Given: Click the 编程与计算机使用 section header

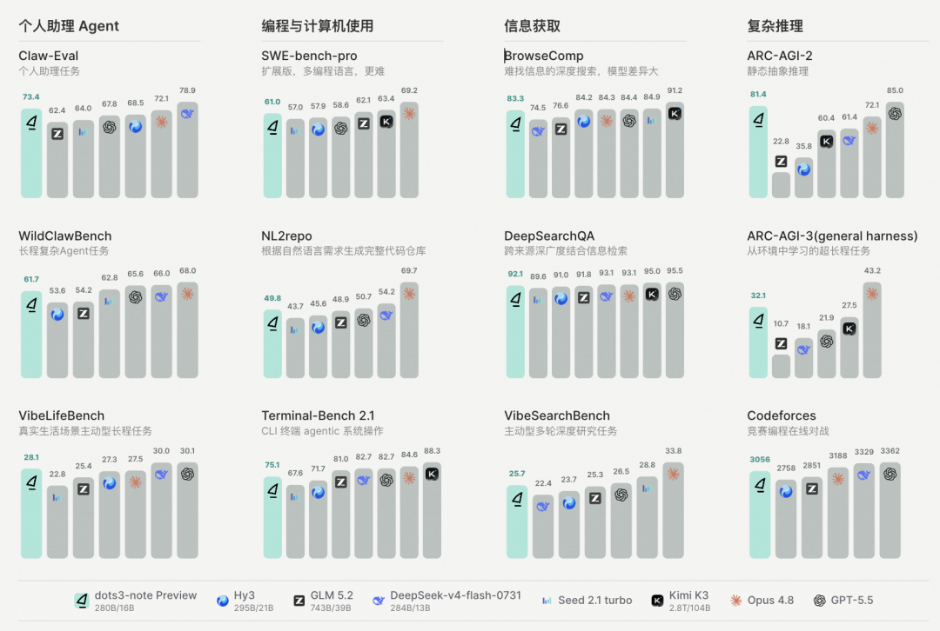Looking at the screenshot, I should tap(318, 26).
